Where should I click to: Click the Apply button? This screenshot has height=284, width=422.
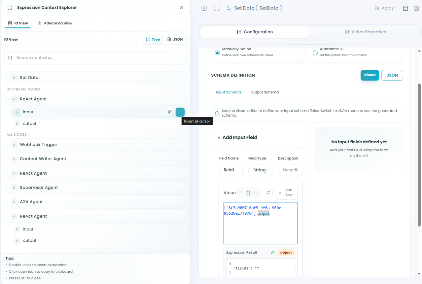tap(384, 8)
